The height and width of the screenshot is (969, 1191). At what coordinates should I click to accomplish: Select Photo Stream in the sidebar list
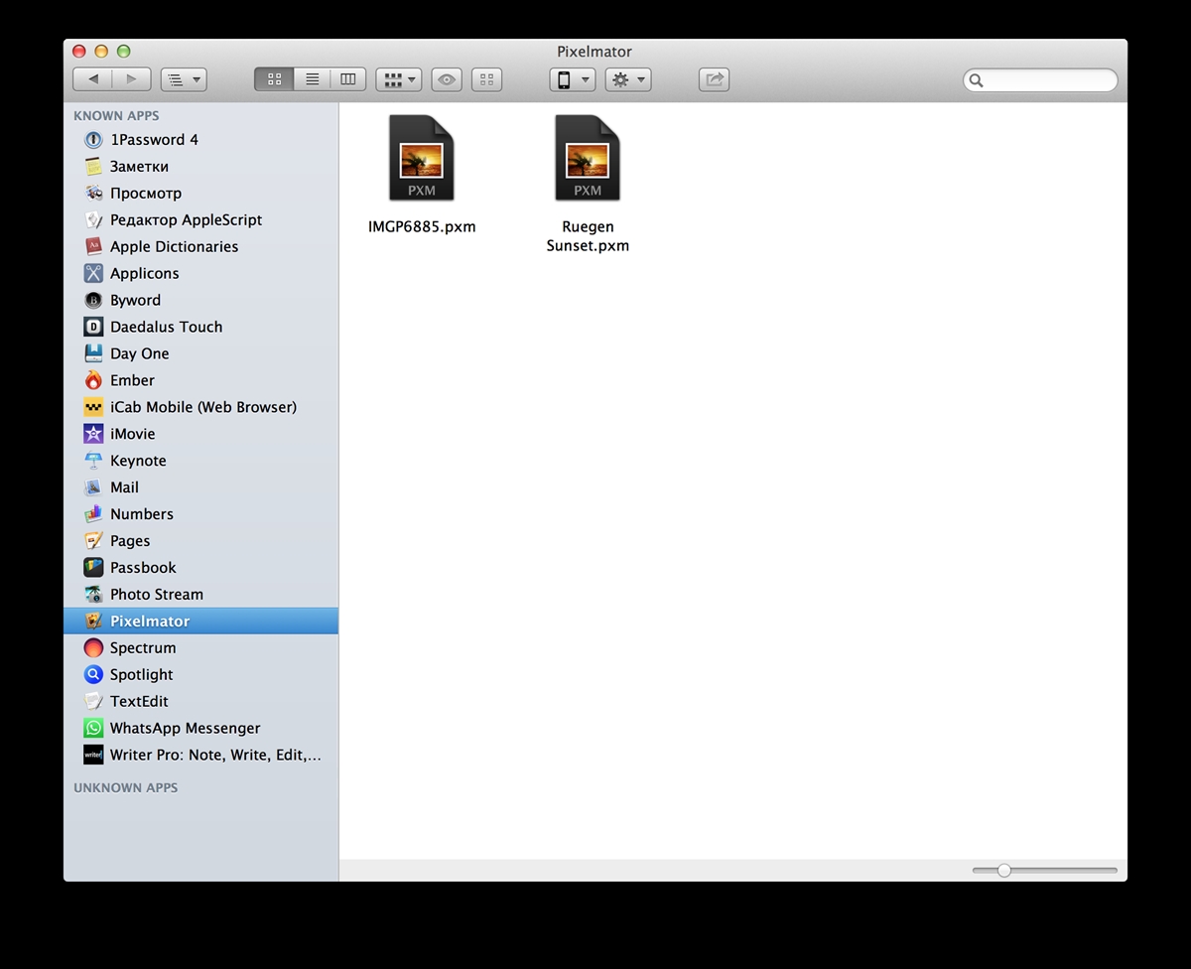[x=156, y=595]
